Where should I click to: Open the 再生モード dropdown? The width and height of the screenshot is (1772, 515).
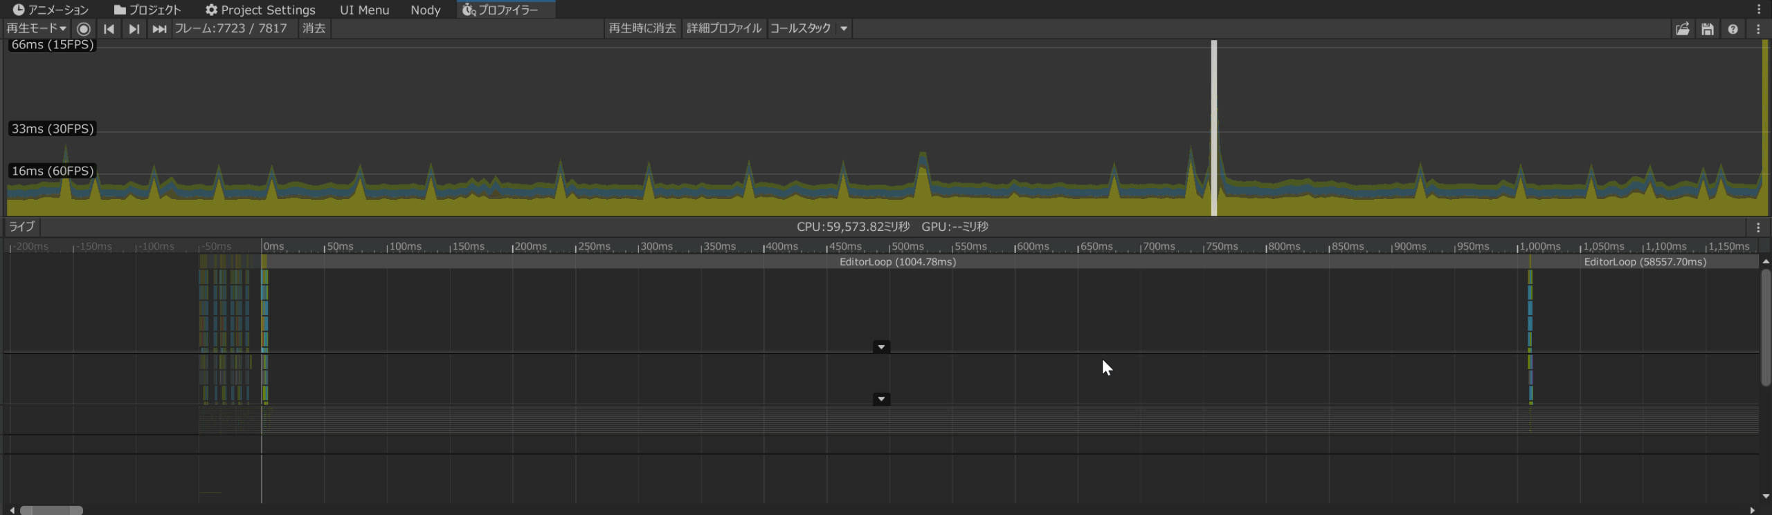36,28
